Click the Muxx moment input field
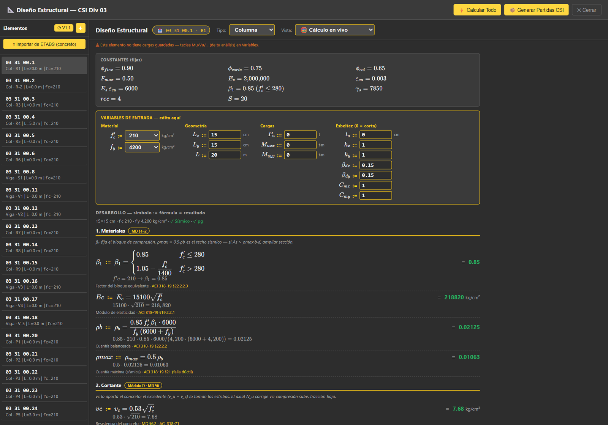 click(x=300, y=145)
